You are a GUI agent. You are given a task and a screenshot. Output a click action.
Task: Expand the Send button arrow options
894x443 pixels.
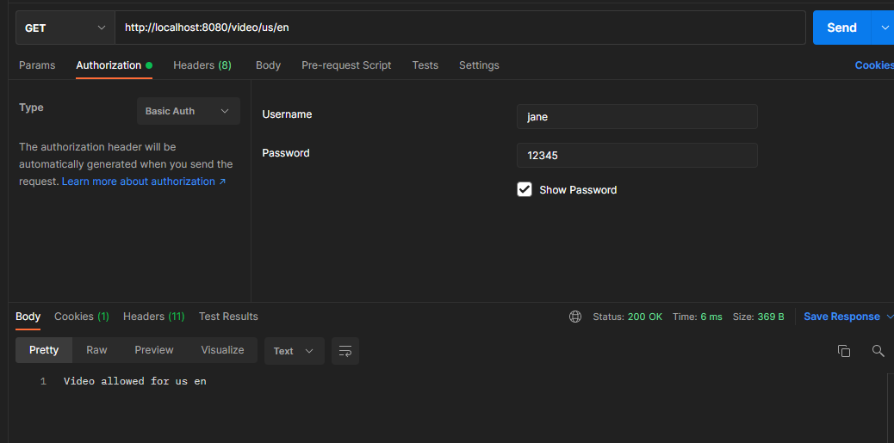883,28
